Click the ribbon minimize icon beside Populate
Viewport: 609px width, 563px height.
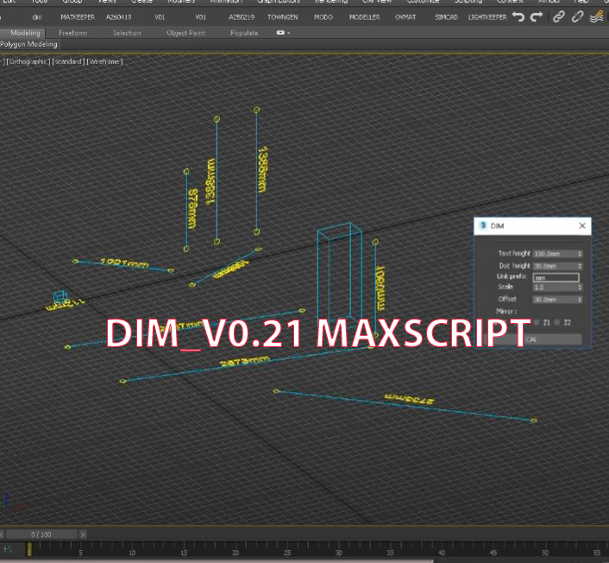click(282, 33)
